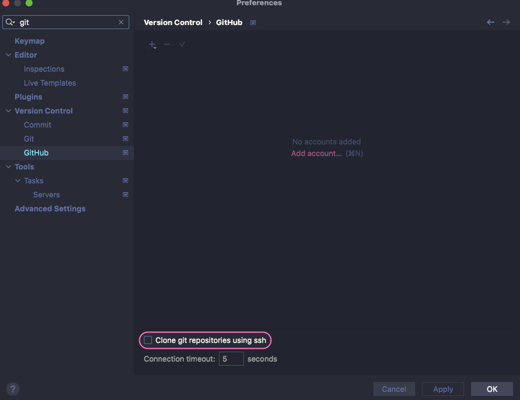Clear the 'git' search text
The image size is (520, 400).
click(x=121, y=22)
